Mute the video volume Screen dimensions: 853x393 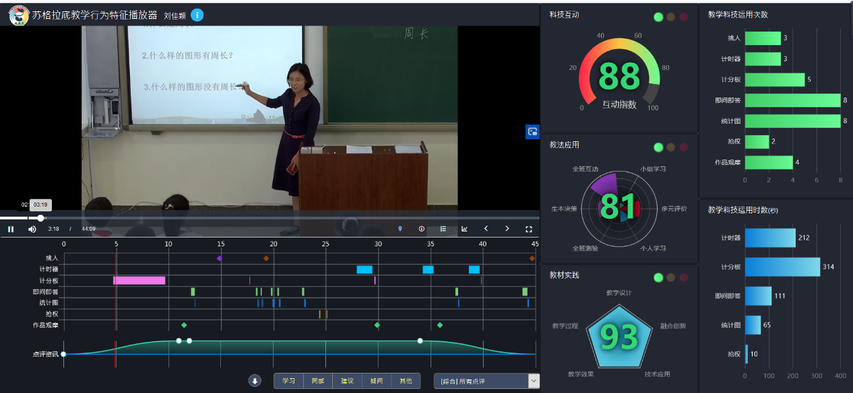[32, 229]
